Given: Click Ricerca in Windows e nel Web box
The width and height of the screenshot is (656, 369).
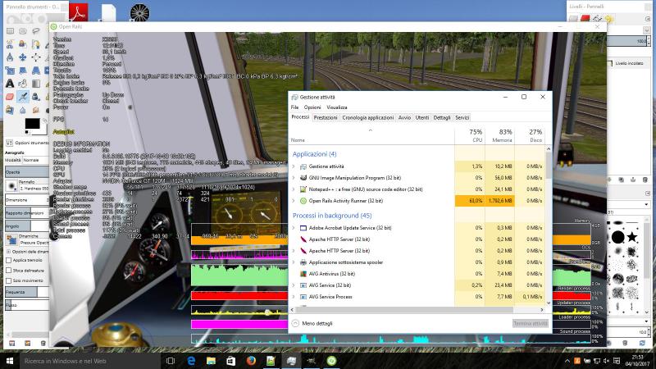Looking at the screenshot, I should 90,361.
